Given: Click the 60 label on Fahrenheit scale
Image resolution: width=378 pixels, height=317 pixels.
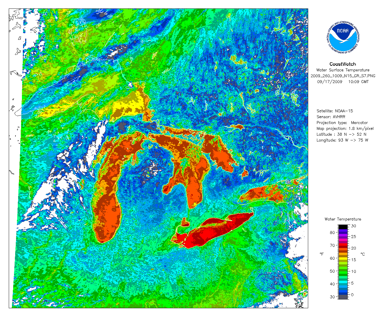Looking at the screenshot, I should point(332,258).
